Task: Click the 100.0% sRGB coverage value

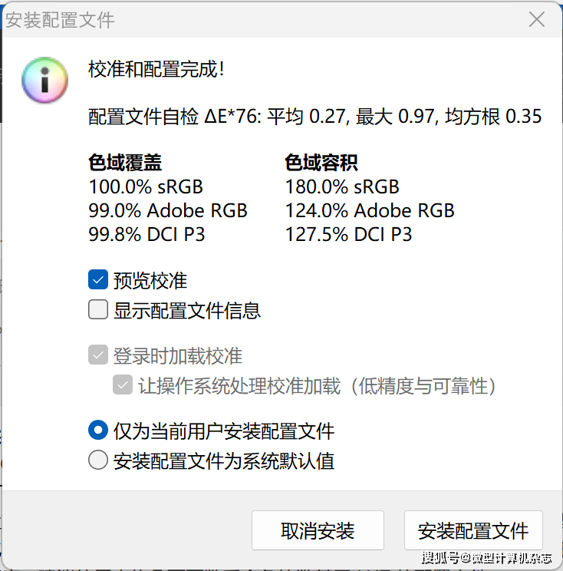Action: (x=146, y=186)
